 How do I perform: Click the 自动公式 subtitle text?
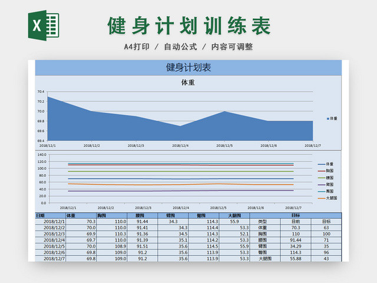coord(181,47)
